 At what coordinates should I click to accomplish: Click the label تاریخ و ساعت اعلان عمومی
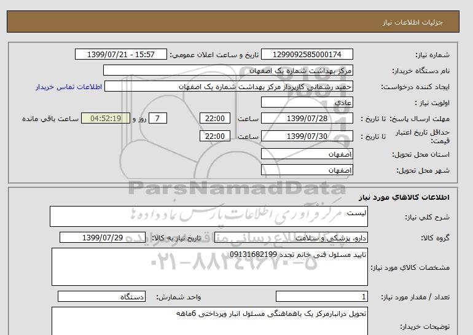click(214, 55)
